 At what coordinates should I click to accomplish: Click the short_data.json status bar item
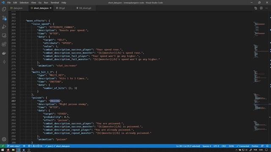pos(61,146)
